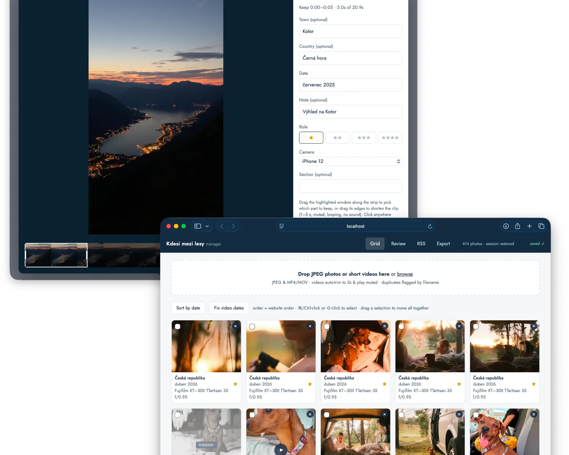Select checkbox on white van photo

click(x=401, y=415)
